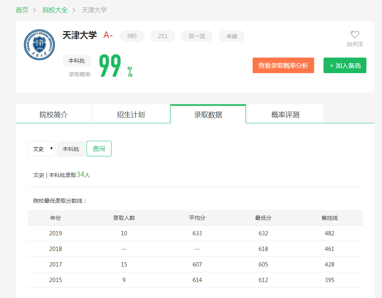
Task: Expand the 文史 subject dropdown
Action: pyautogui.click(x=41, y=149)
